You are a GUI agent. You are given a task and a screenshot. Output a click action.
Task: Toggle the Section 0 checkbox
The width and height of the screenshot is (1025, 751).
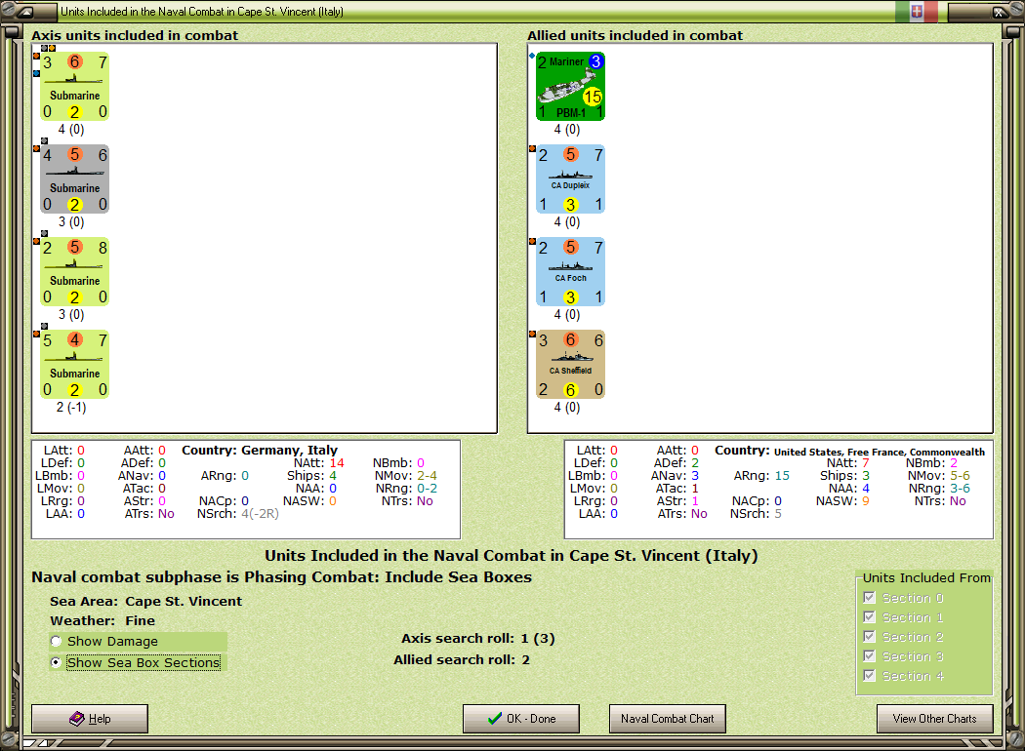[x=870, y=598]
